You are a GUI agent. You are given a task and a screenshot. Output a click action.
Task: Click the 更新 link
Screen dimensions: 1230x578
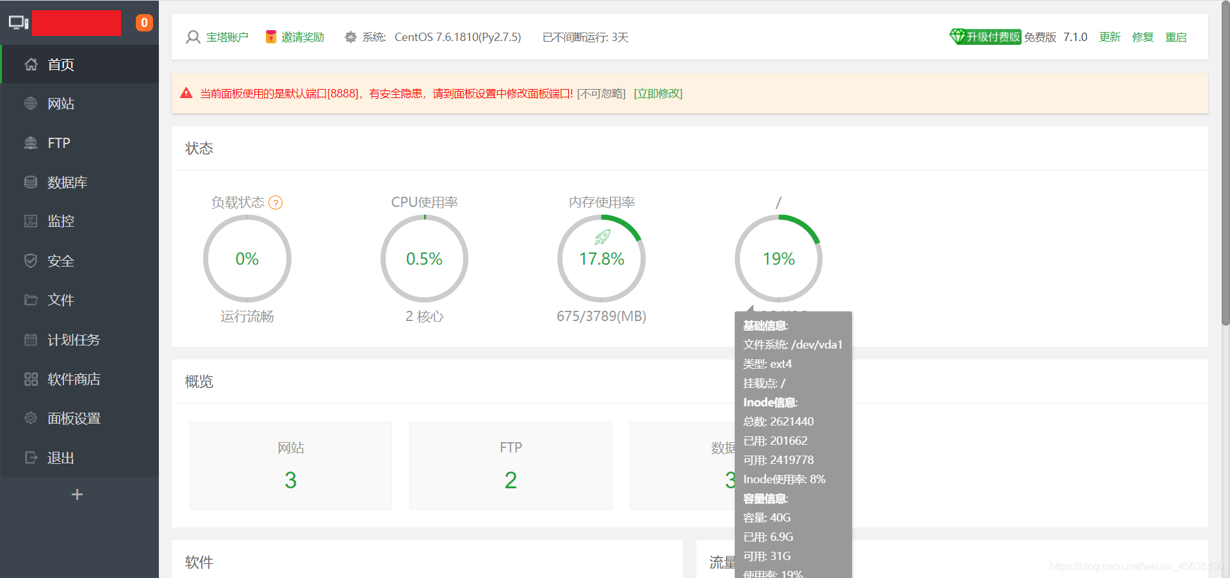[1110, 37]
